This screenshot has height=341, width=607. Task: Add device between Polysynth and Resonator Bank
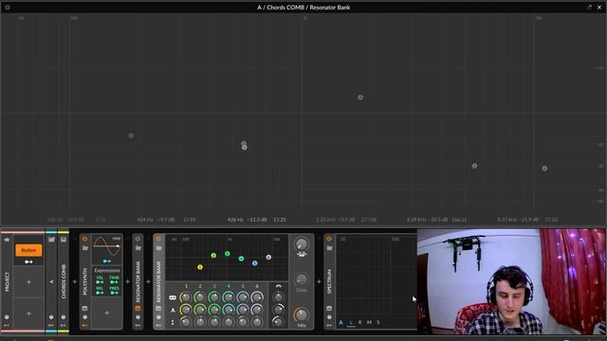[x=127, y=282]
